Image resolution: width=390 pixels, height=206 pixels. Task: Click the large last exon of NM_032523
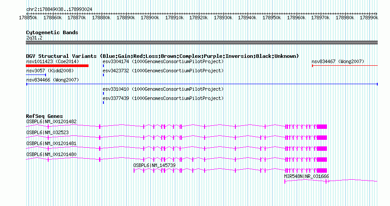pos(322,138)
